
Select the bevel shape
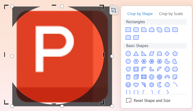click(144, 77)
